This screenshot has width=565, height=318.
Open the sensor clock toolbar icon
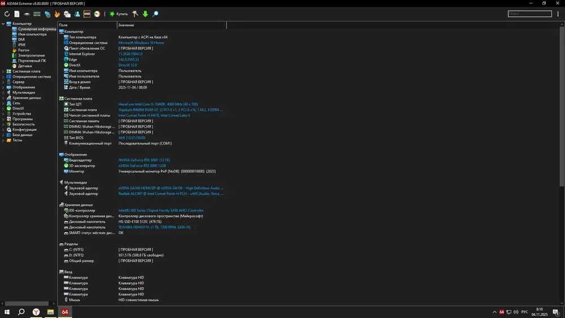tap(97, 14)
